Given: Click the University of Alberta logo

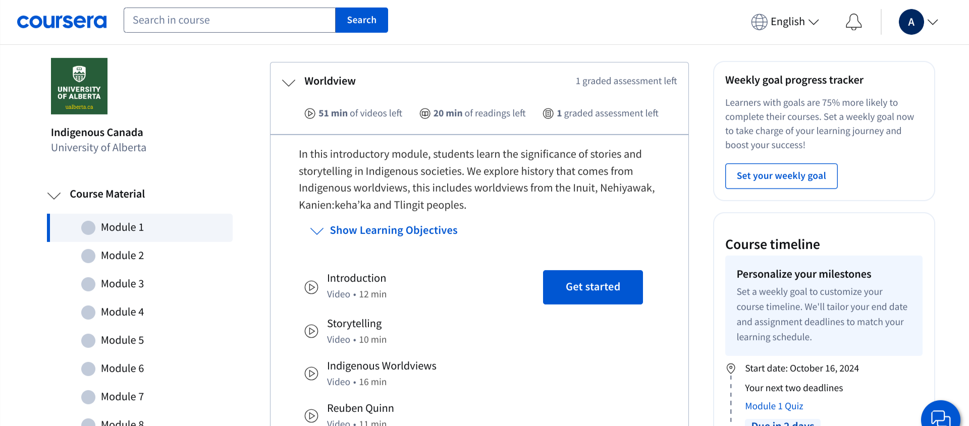Looking at the screenshot, I should click(79, 86).
